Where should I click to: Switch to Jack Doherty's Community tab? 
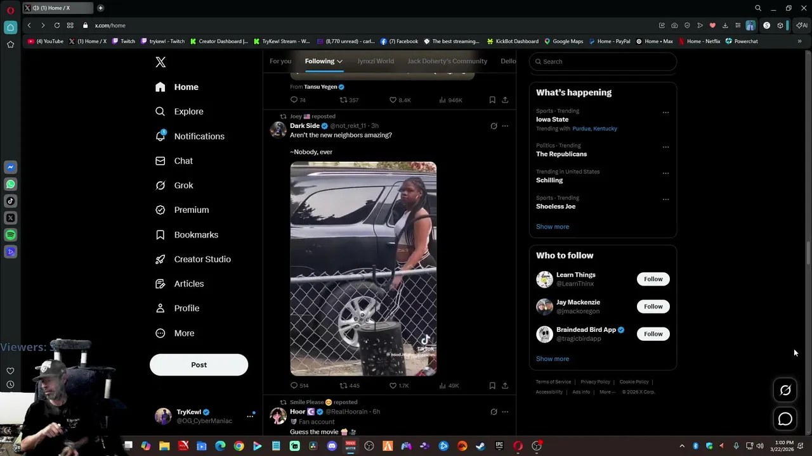(447, 61)
